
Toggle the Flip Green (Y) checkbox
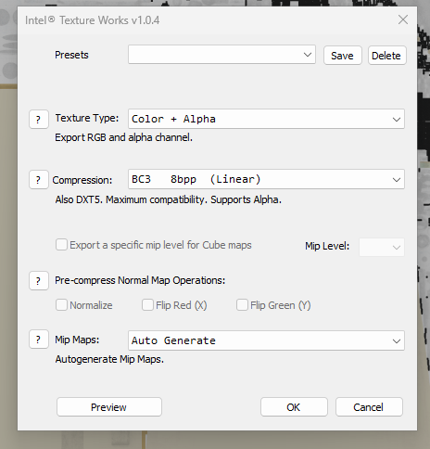click(242, 305)
